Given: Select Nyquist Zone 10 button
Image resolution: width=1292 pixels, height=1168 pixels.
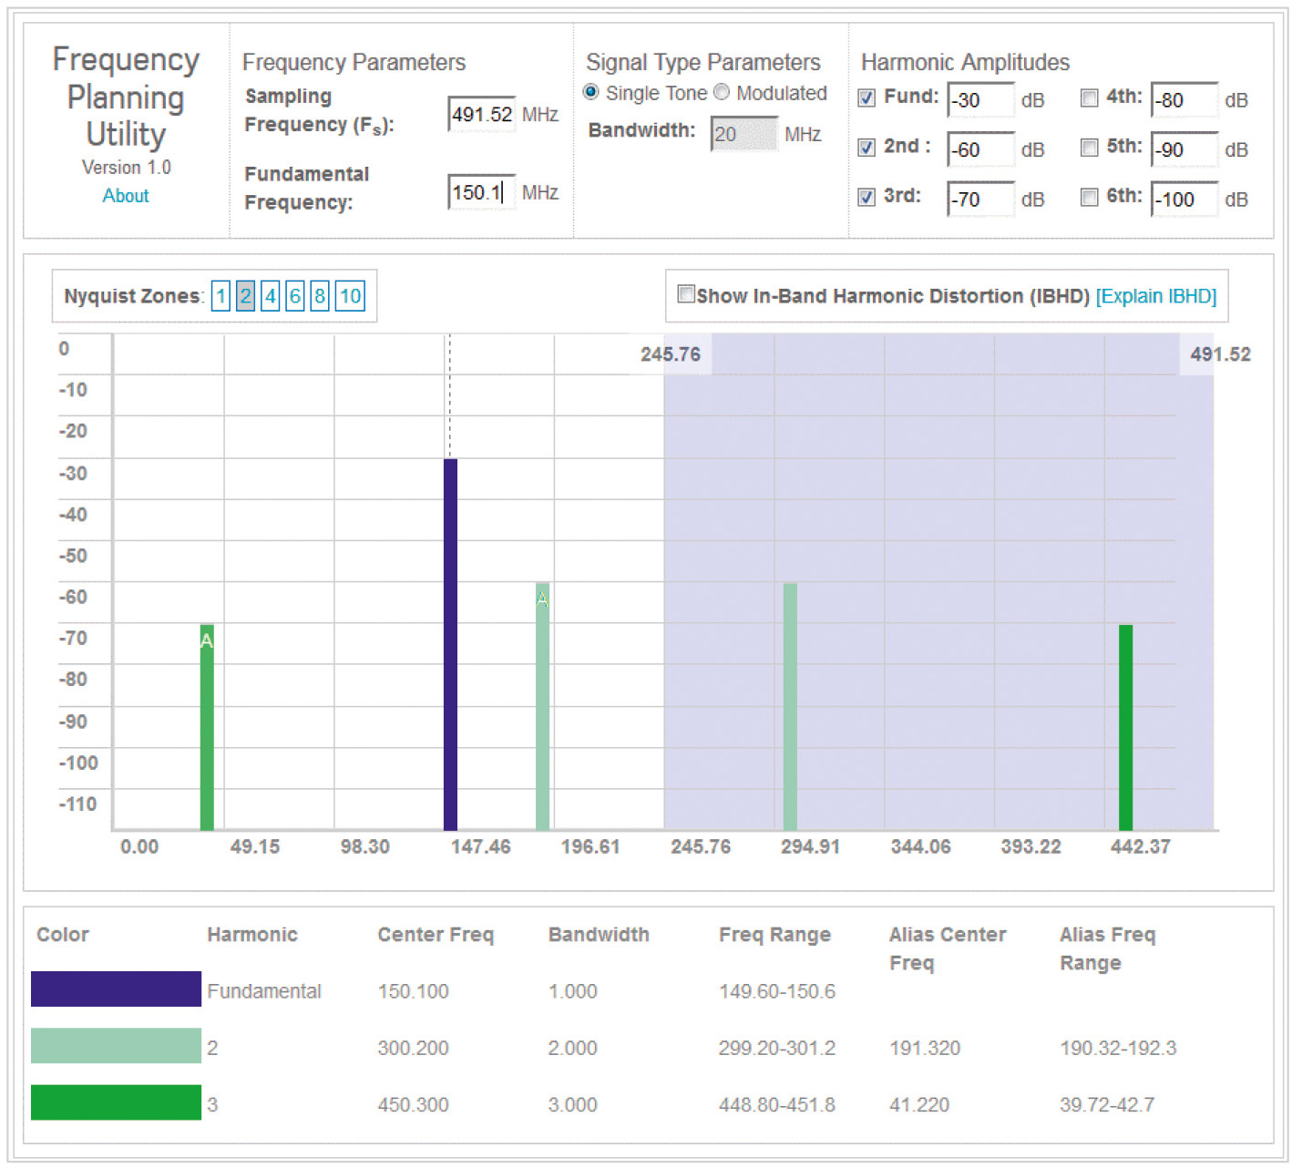Looking at the screenshot, I should 350,296.
